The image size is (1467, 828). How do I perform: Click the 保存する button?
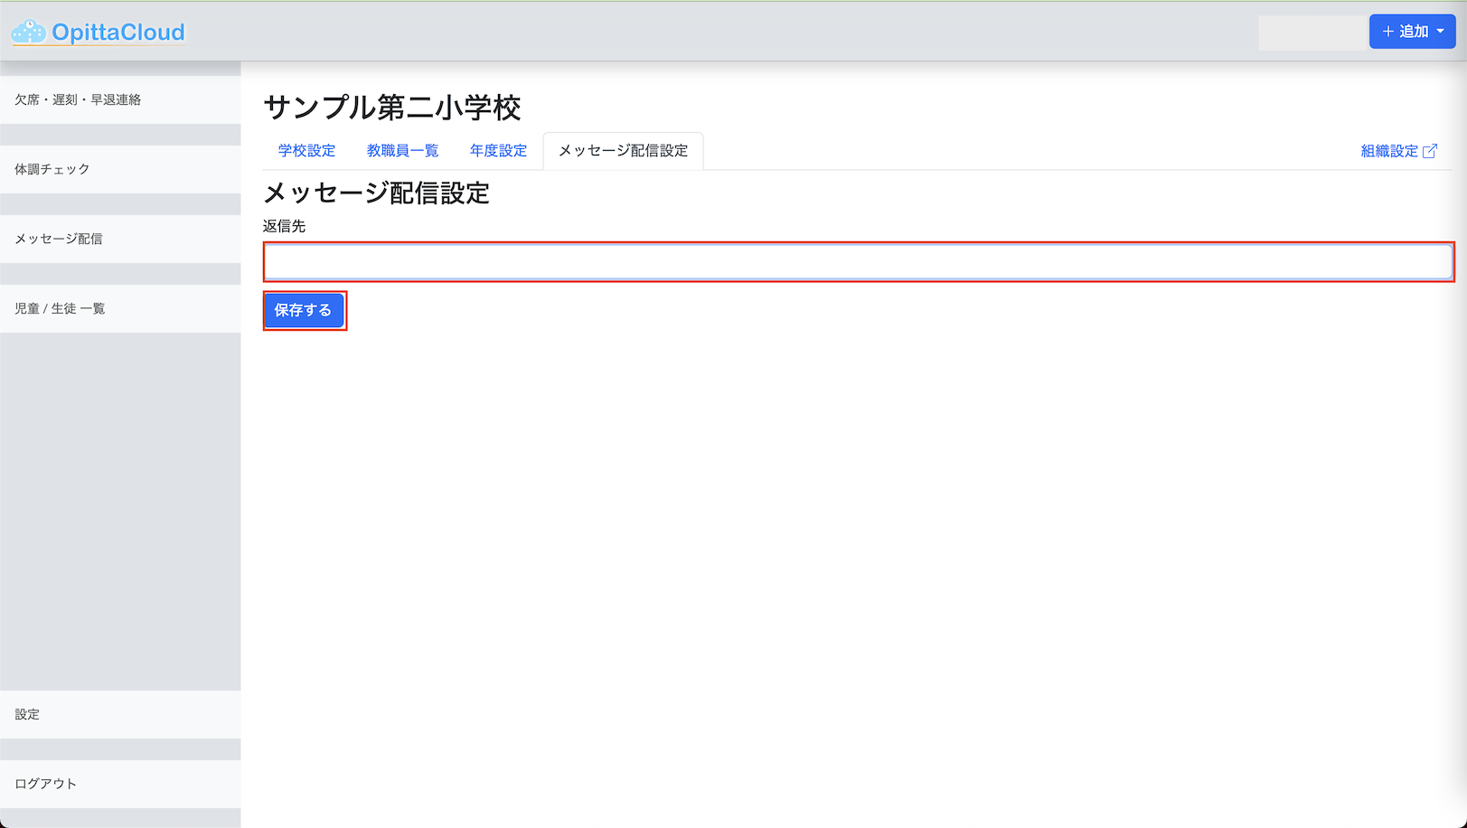(x=304, y=310)
